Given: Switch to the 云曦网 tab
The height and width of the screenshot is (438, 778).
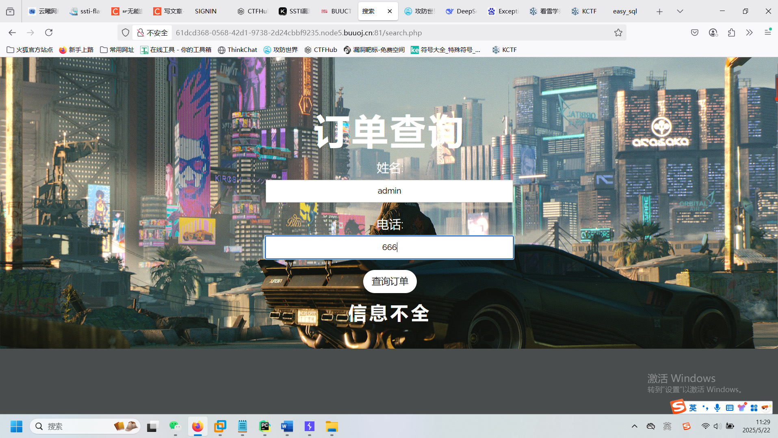Looking at the screenshot, I should click(44, 11).
